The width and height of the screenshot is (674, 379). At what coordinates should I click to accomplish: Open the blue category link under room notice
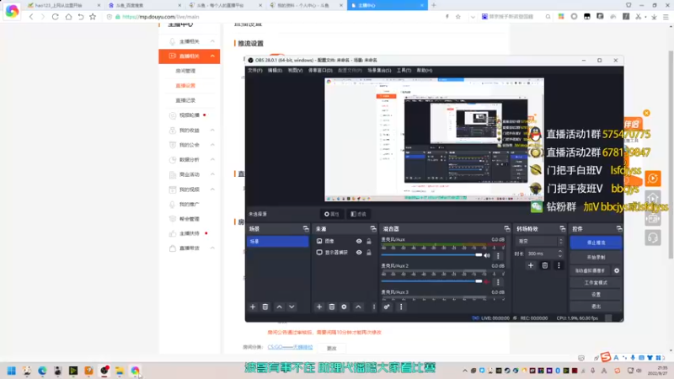(290, 347)
